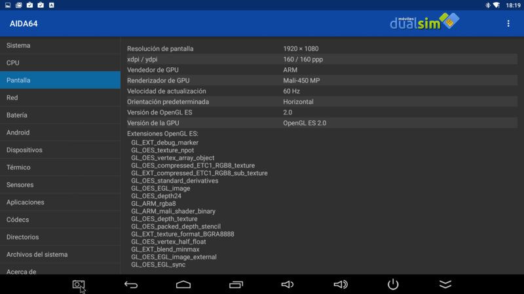
Task: Tap the 1920 × 1080 value
Action: (301, 48)
